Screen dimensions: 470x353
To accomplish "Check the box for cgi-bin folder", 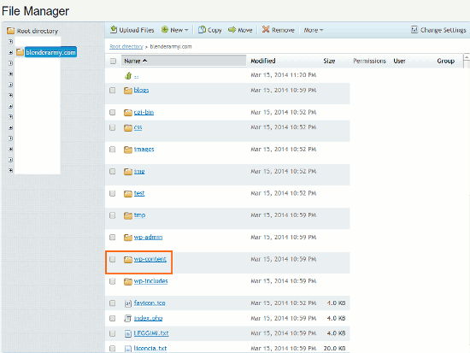I will 113,112.
